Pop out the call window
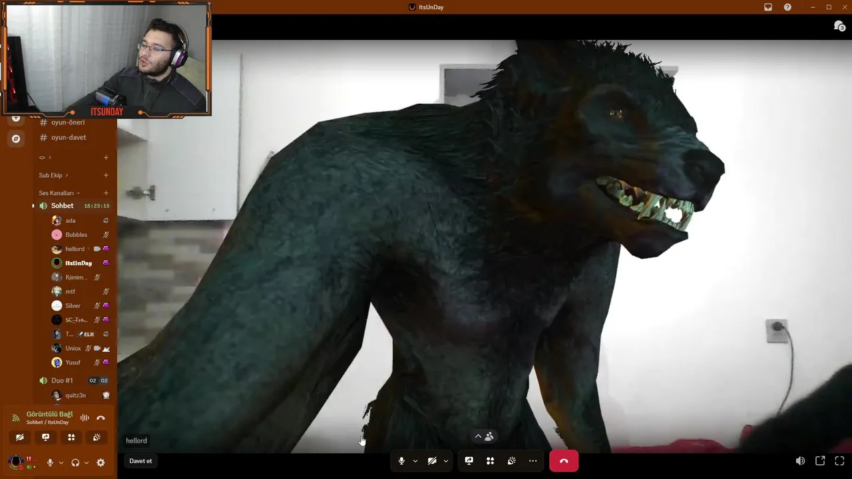Image resolution: width=852 pixels, height=479 pixels. tap(820, 461)
